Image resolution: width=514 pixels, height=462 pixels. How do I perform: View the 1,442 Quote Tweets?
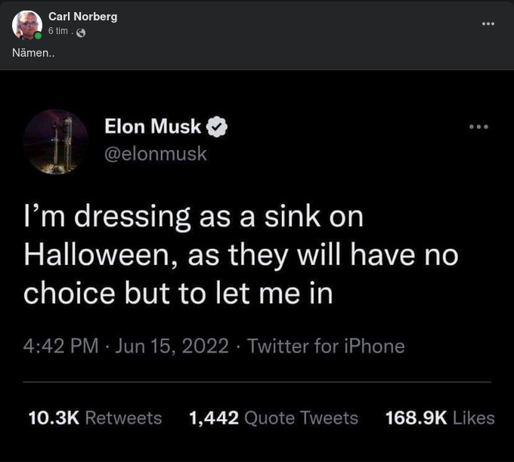pyautogui.click(x=273, y=417)
